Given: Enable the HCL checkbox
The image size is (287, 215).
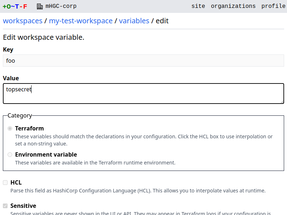Looking at the screenshot, I should click(x=5, y=182).
